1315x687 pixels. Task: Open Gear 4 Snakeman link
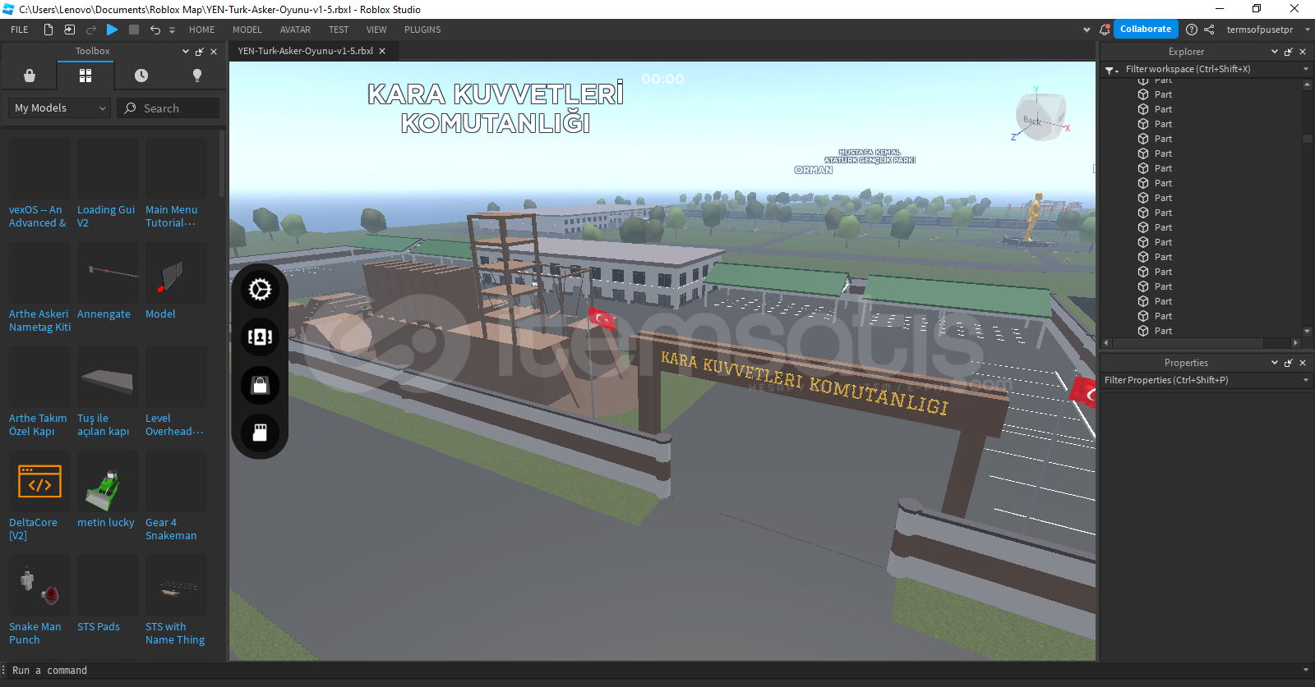tap(171, 529)
